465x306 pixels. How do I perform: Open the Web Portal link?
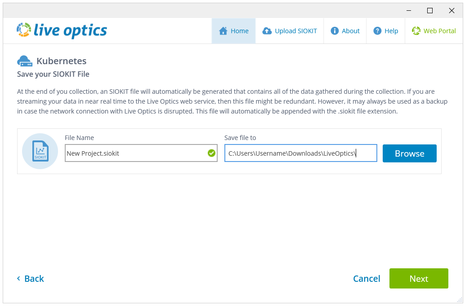[x=434, y=31]
